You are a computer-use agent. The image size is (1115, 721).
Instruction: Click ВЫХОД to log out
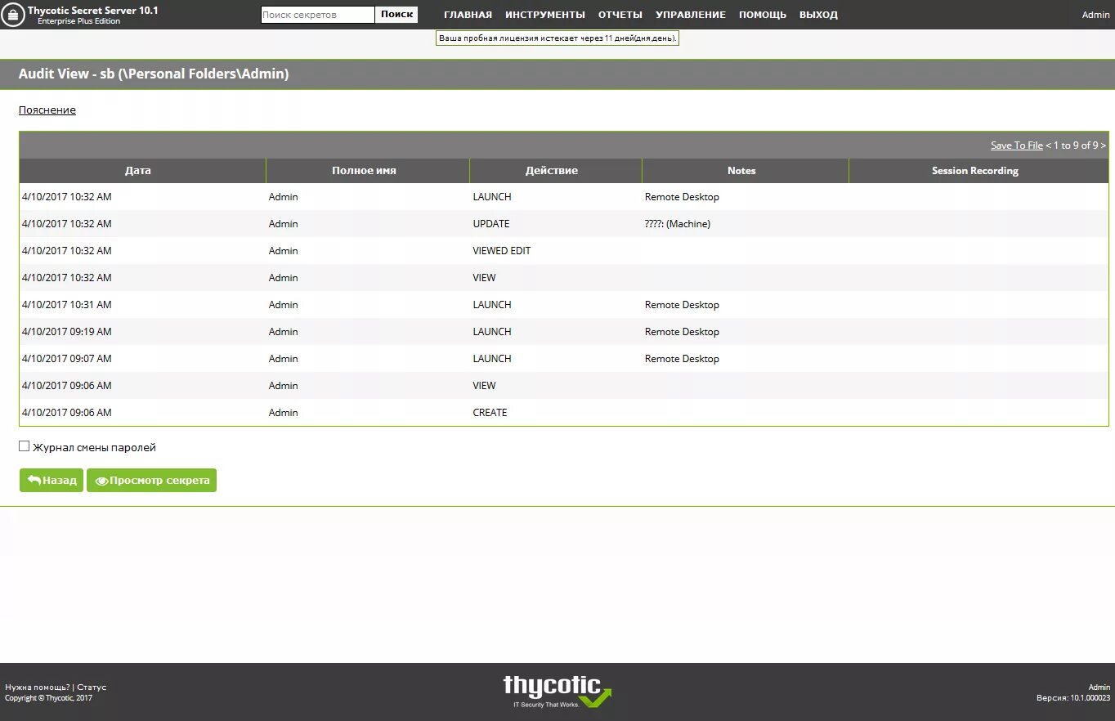click(818, 15)
